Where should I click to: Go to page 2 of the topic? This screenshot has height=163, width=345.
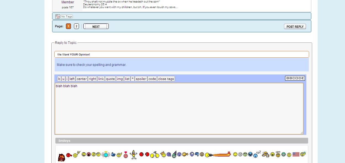pyautogui.click(x=76, y=26)
